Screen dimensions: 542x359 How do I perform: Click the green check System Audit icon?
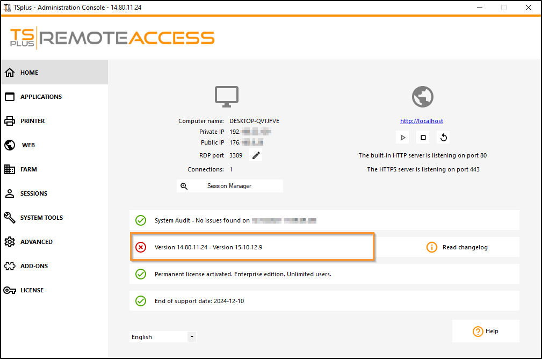pos(141,220)
